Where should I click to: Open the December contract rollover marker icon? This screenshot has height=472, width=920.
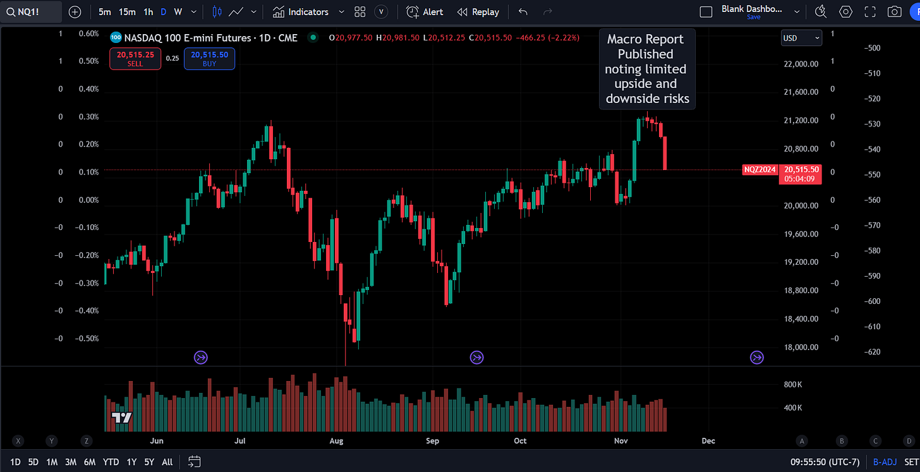pos(756,358)
